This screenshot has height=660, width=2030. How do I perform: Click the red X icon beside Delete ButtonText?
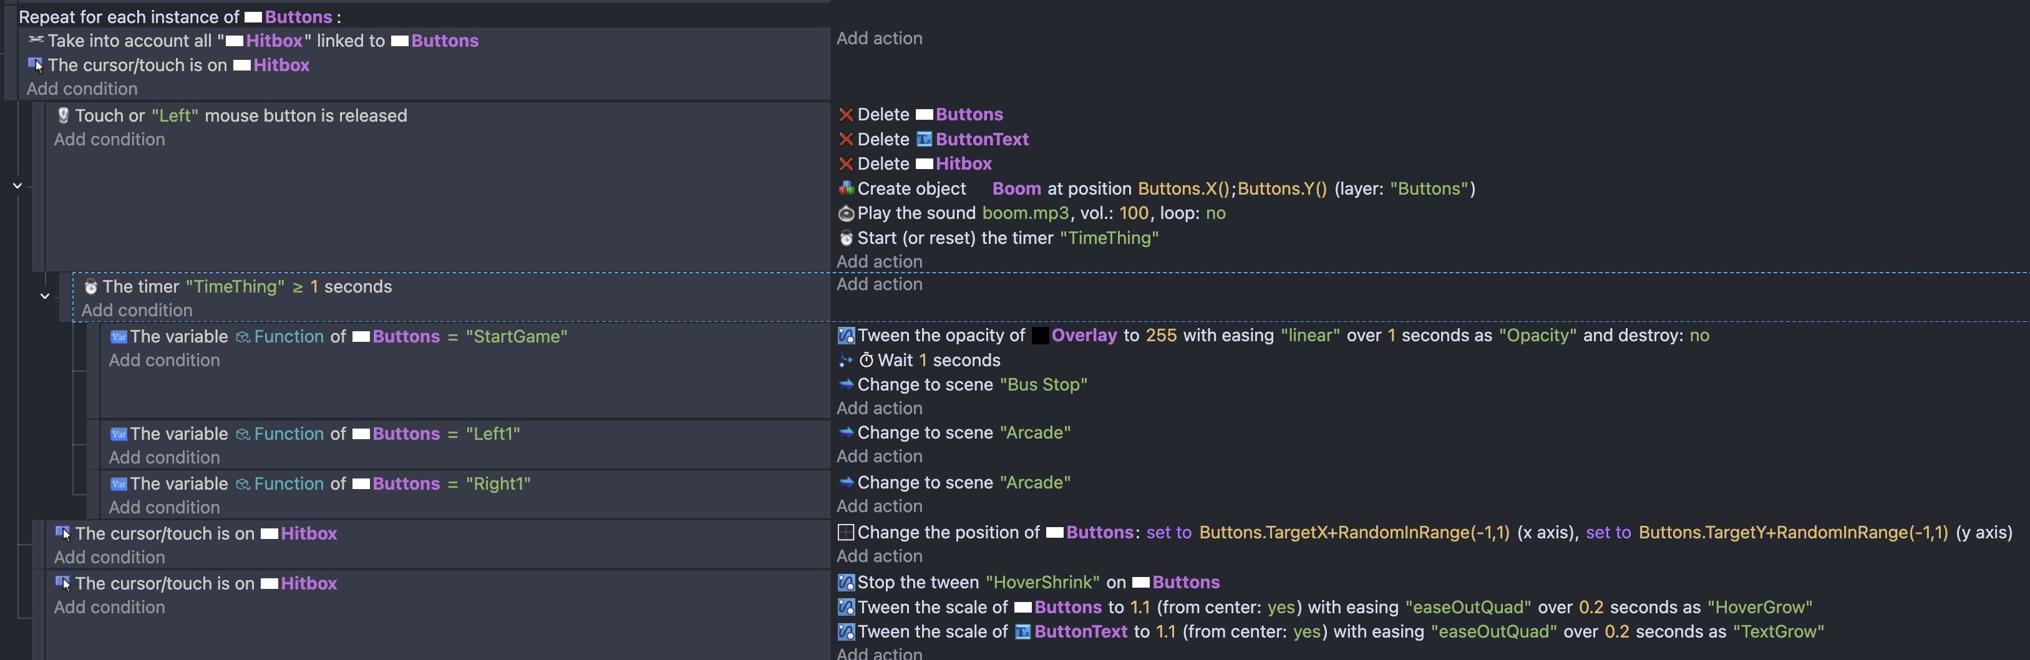point(845,139)
